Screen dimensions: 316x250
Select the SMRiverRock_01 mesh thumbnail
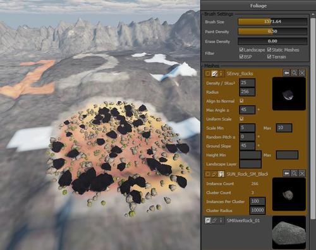click(x=289, y=232)
